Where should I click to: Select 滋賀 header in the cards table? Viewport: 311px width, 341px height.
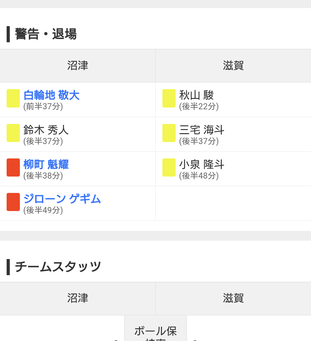(x=233, y=66)
